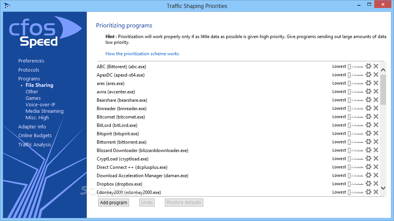The height and width of the screenshot is (221, 394).
Task: Delete avira entry with X icon
Action: pos(376,91)
